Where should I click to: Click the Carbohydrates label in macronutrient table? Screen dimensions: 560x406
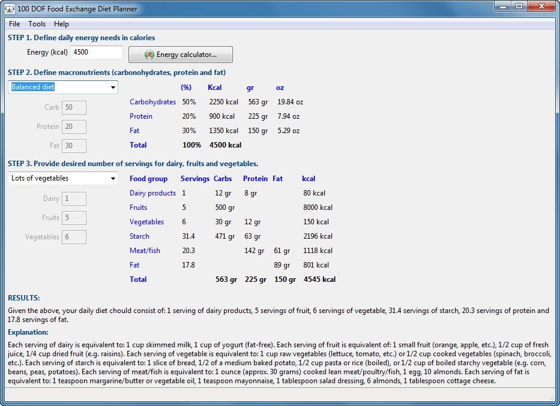coord(152,102)
